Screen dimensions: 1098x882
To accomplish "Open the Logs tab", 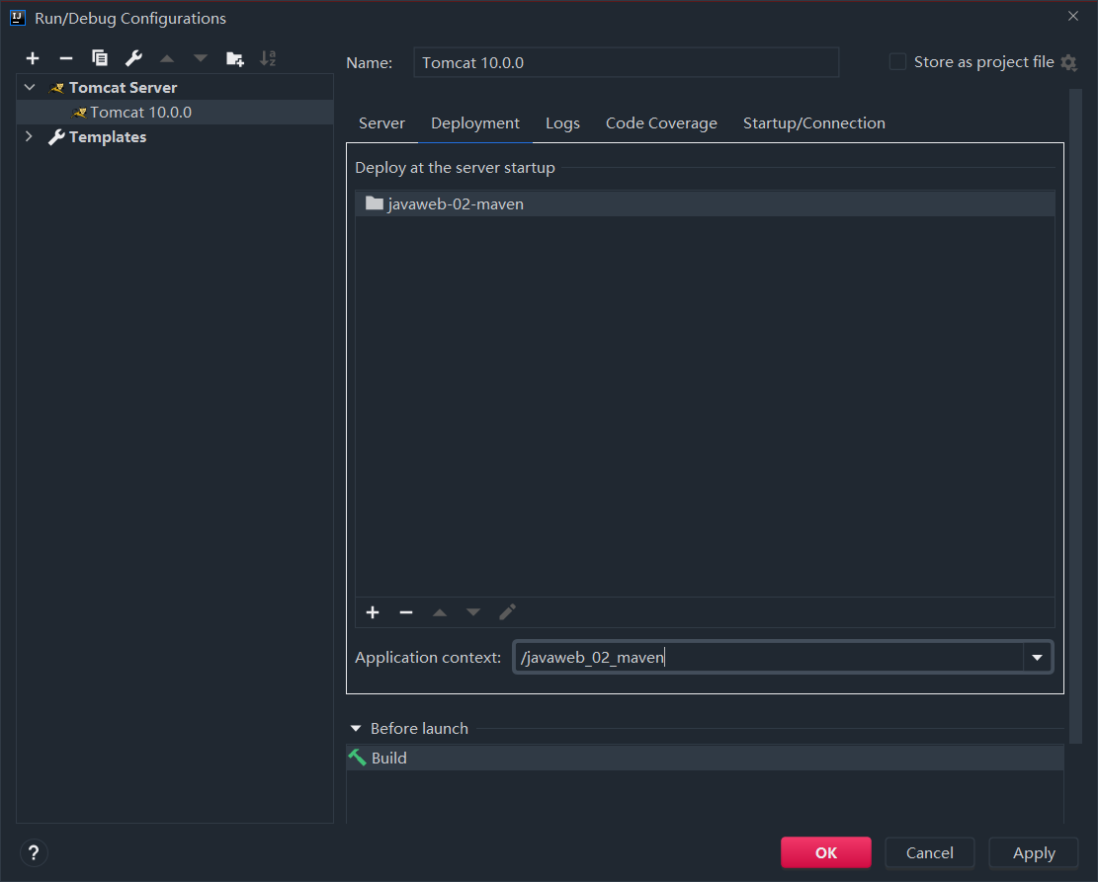I will tap(562, 123).
